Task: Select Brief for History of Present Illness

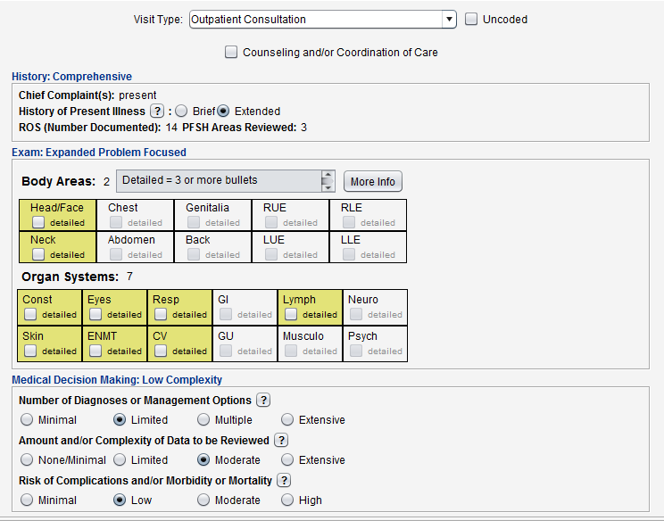Action: pyautogui.click(x=181, y=112)
